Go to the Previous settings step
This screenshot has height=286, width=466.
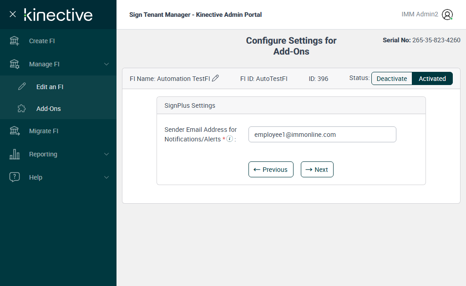(x=271, y=170)
